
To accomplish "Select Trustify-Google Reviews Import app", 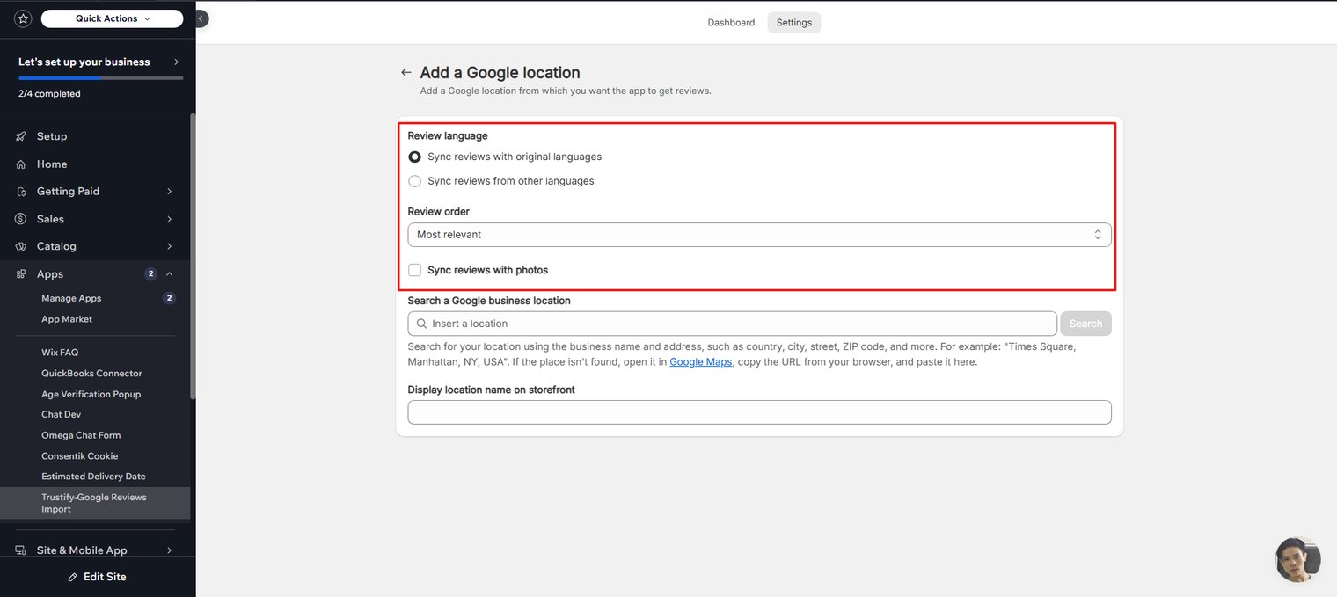I will point(95,503).
